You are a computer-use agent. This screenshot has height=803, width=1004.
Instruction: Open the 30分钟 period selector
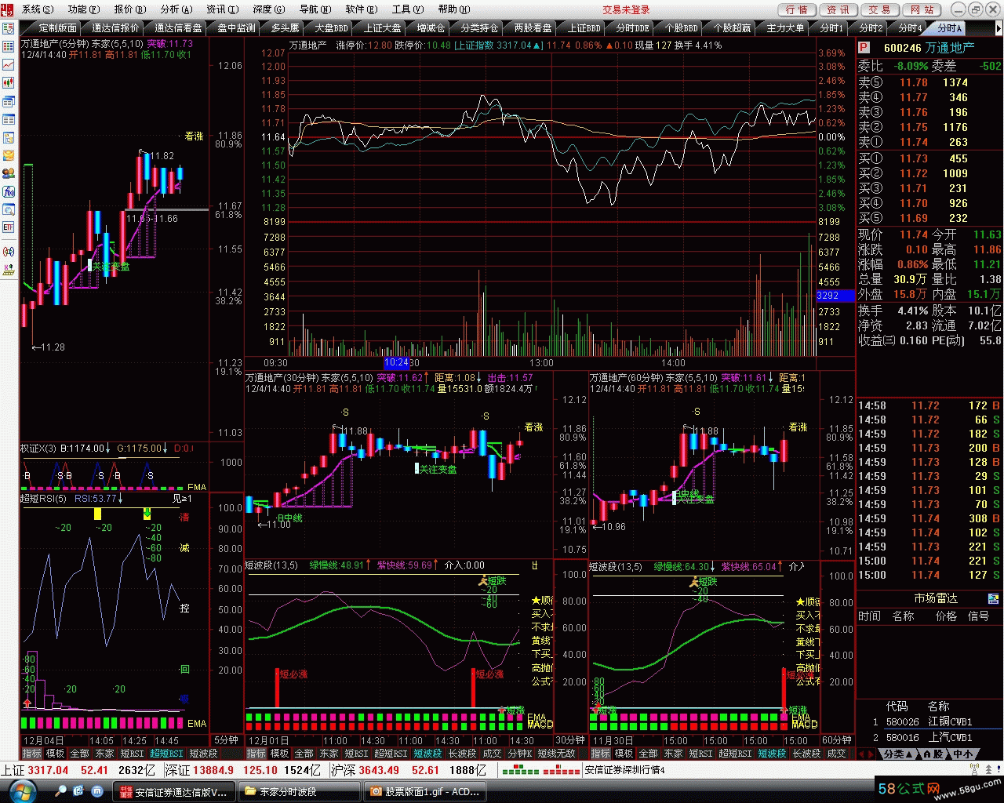point(570,739)
